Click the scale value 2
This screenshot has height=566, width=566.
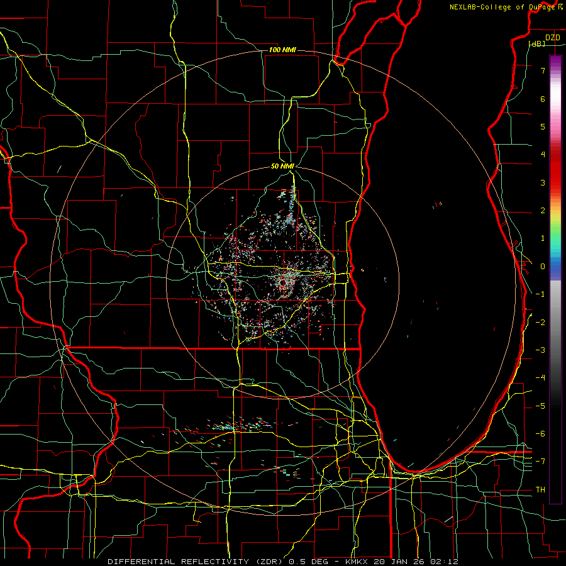pyautogui.click(x=543, y=211)
